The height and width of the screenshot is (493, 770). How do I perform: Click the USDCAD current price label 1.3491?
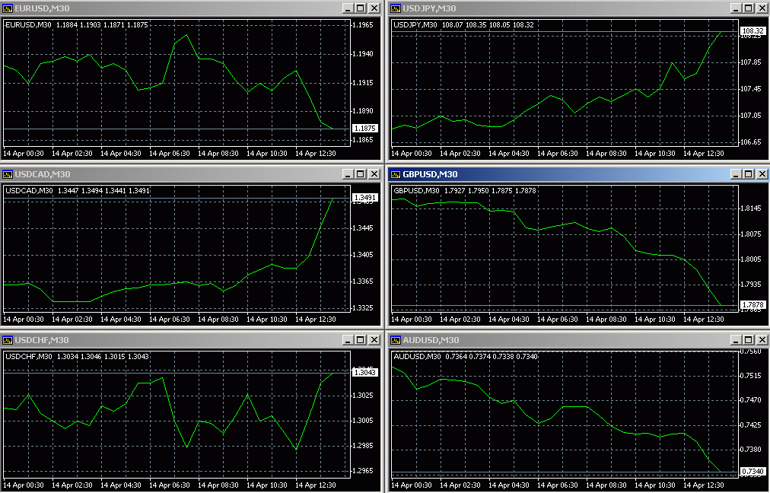(365, 198)
